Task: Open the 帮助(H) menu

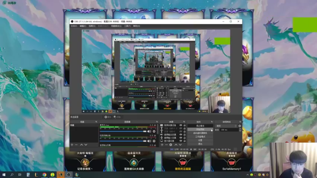Action: [136, 26]
